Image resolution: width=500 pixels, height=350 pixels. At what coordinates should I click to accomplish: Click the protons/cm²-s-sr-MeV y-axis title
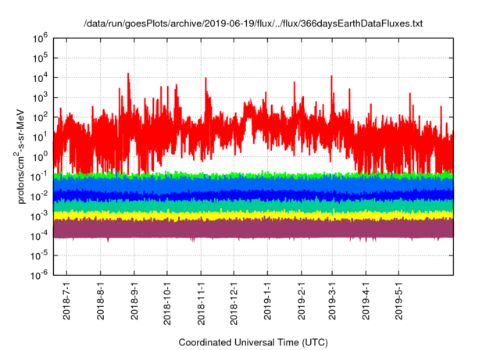point(20,156)
